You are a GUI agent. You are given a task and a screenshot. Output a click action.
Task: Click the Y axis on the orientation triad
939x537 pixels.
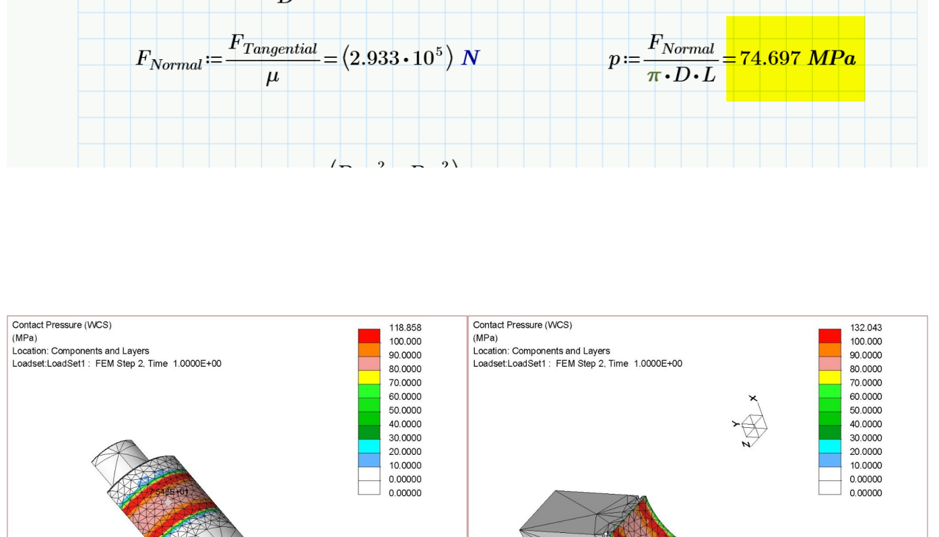point(737,425)
